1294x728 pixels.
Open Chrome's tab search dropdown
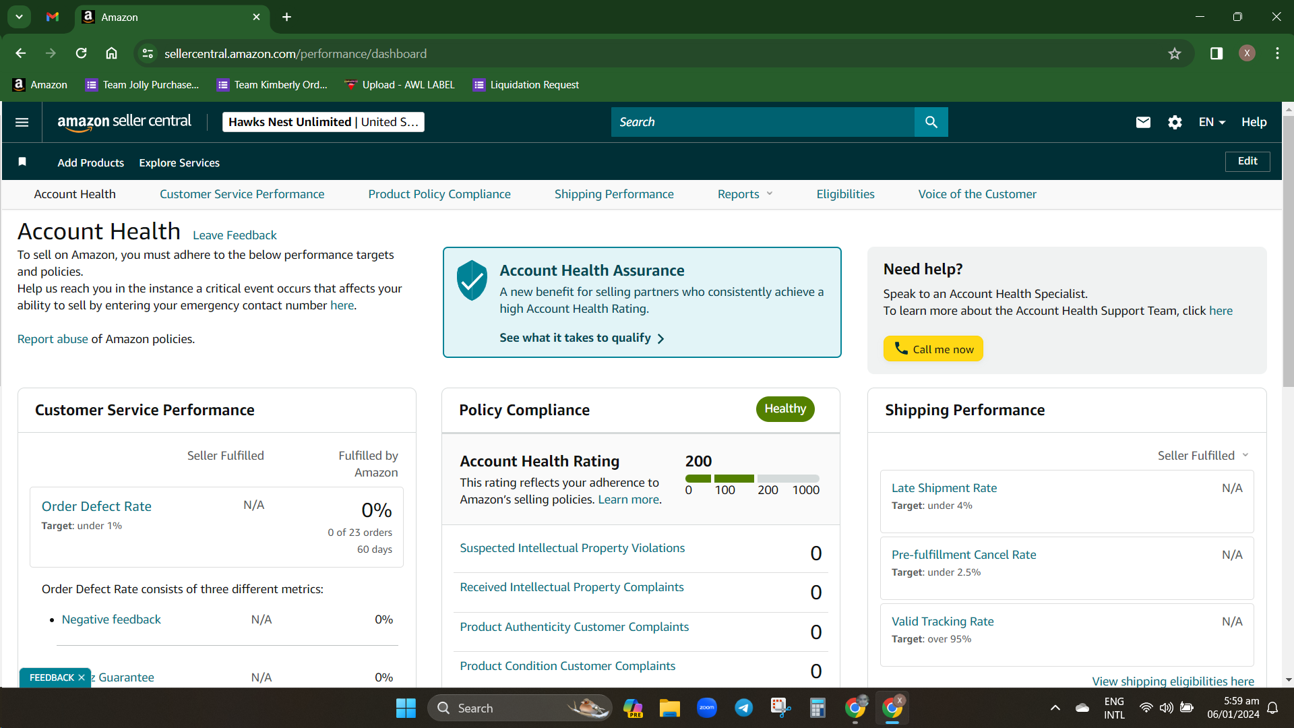click(19, 17)
